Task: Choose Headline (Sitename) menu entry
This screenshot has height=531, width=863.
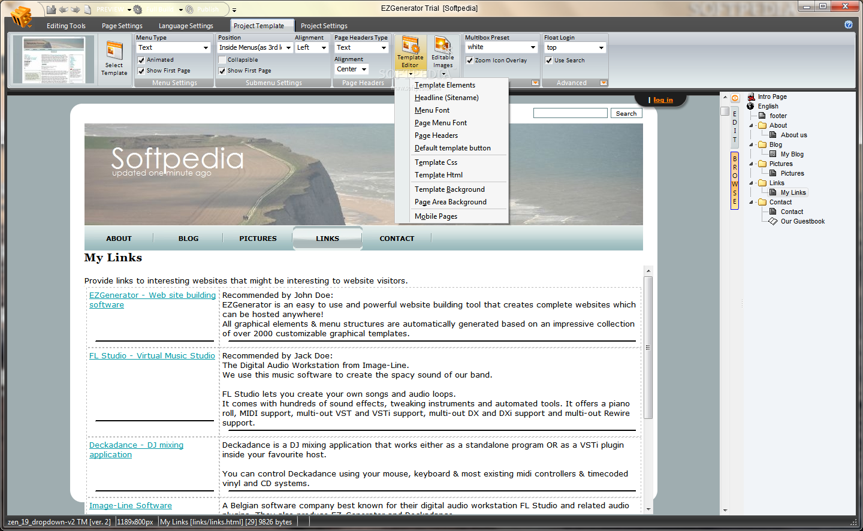Action: pos(451,98)
